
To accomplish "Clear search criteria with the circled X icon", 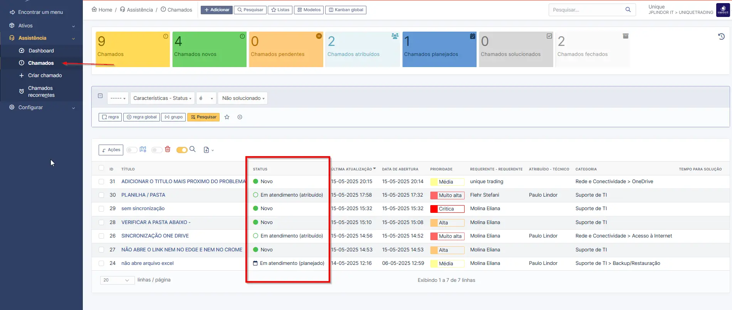I will (x=240, y=117).
